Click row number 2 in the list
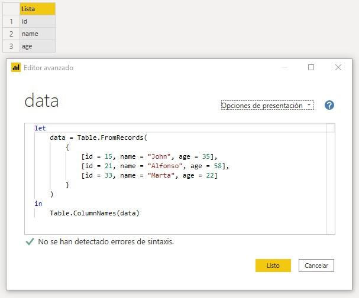 [x=11, y=34]
